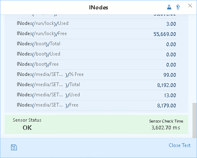This screenshot has height=158, width=197.
Task: Select the INodes(/boot)/Free row
Action: (96, 65)
